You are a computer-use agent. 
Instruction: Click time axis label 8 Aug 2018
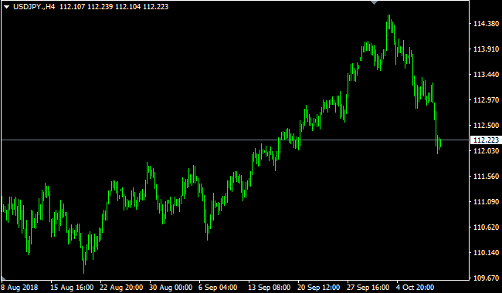pos(19,288)
